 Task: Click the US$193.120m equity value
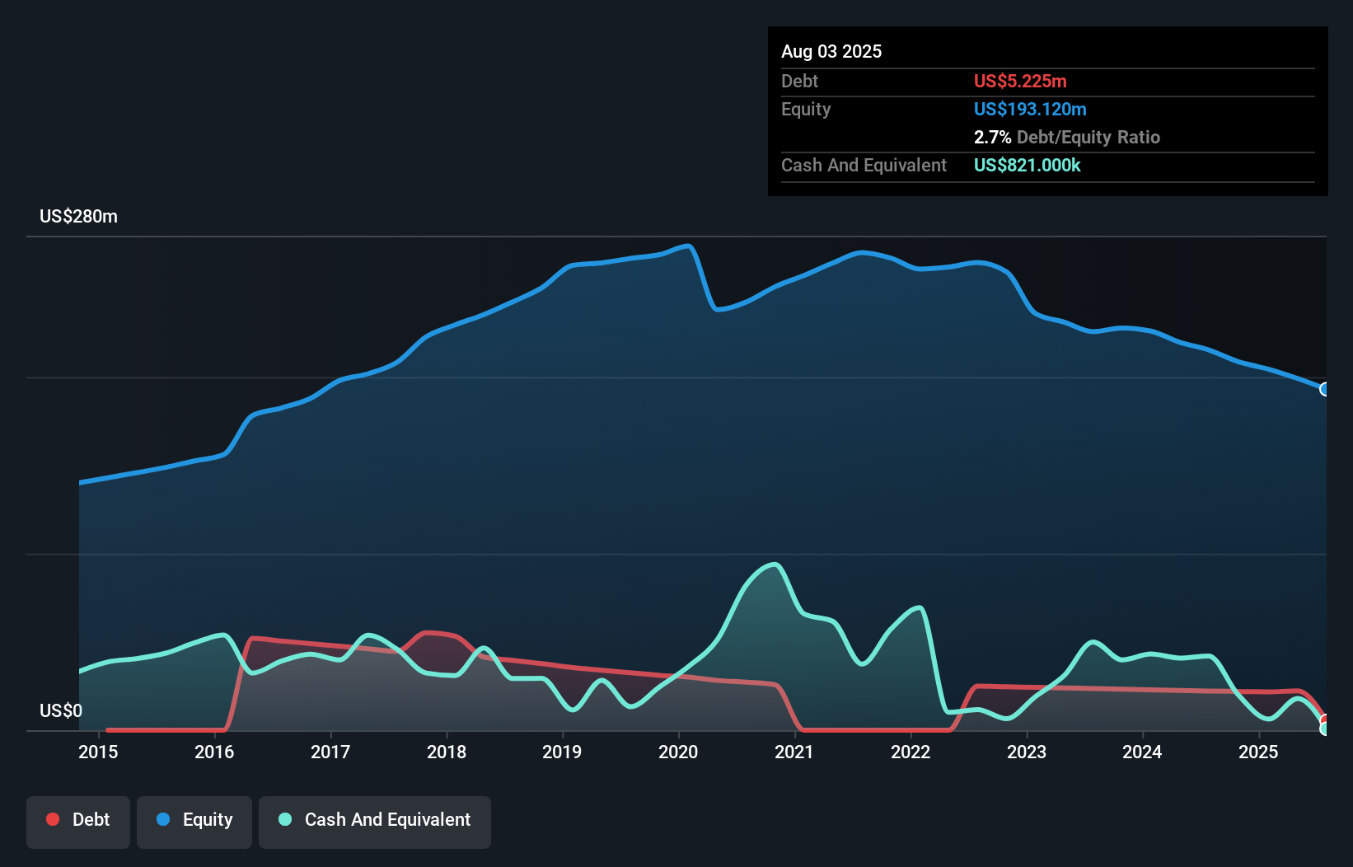coord(1030,109)
